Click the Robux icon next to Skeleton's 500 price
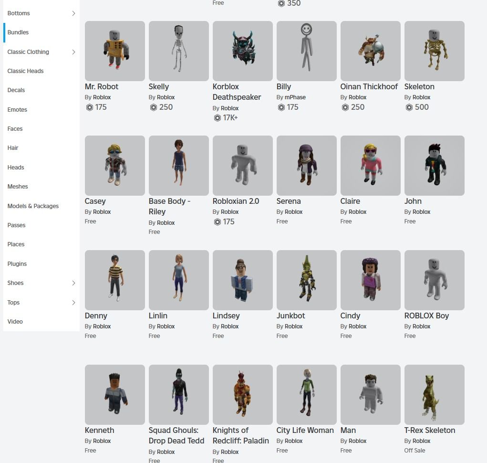The width and height of the screenshot is (487, 463). coord(408,107)
